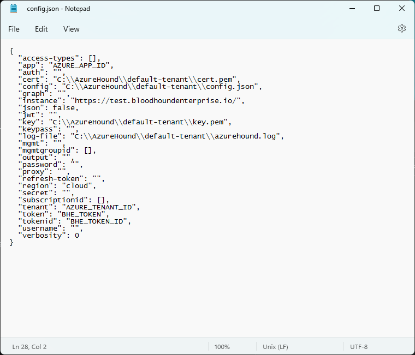This screenshot has height=355, width=415.
Task: Click the opening curly brace line
Action: point(11,51)
